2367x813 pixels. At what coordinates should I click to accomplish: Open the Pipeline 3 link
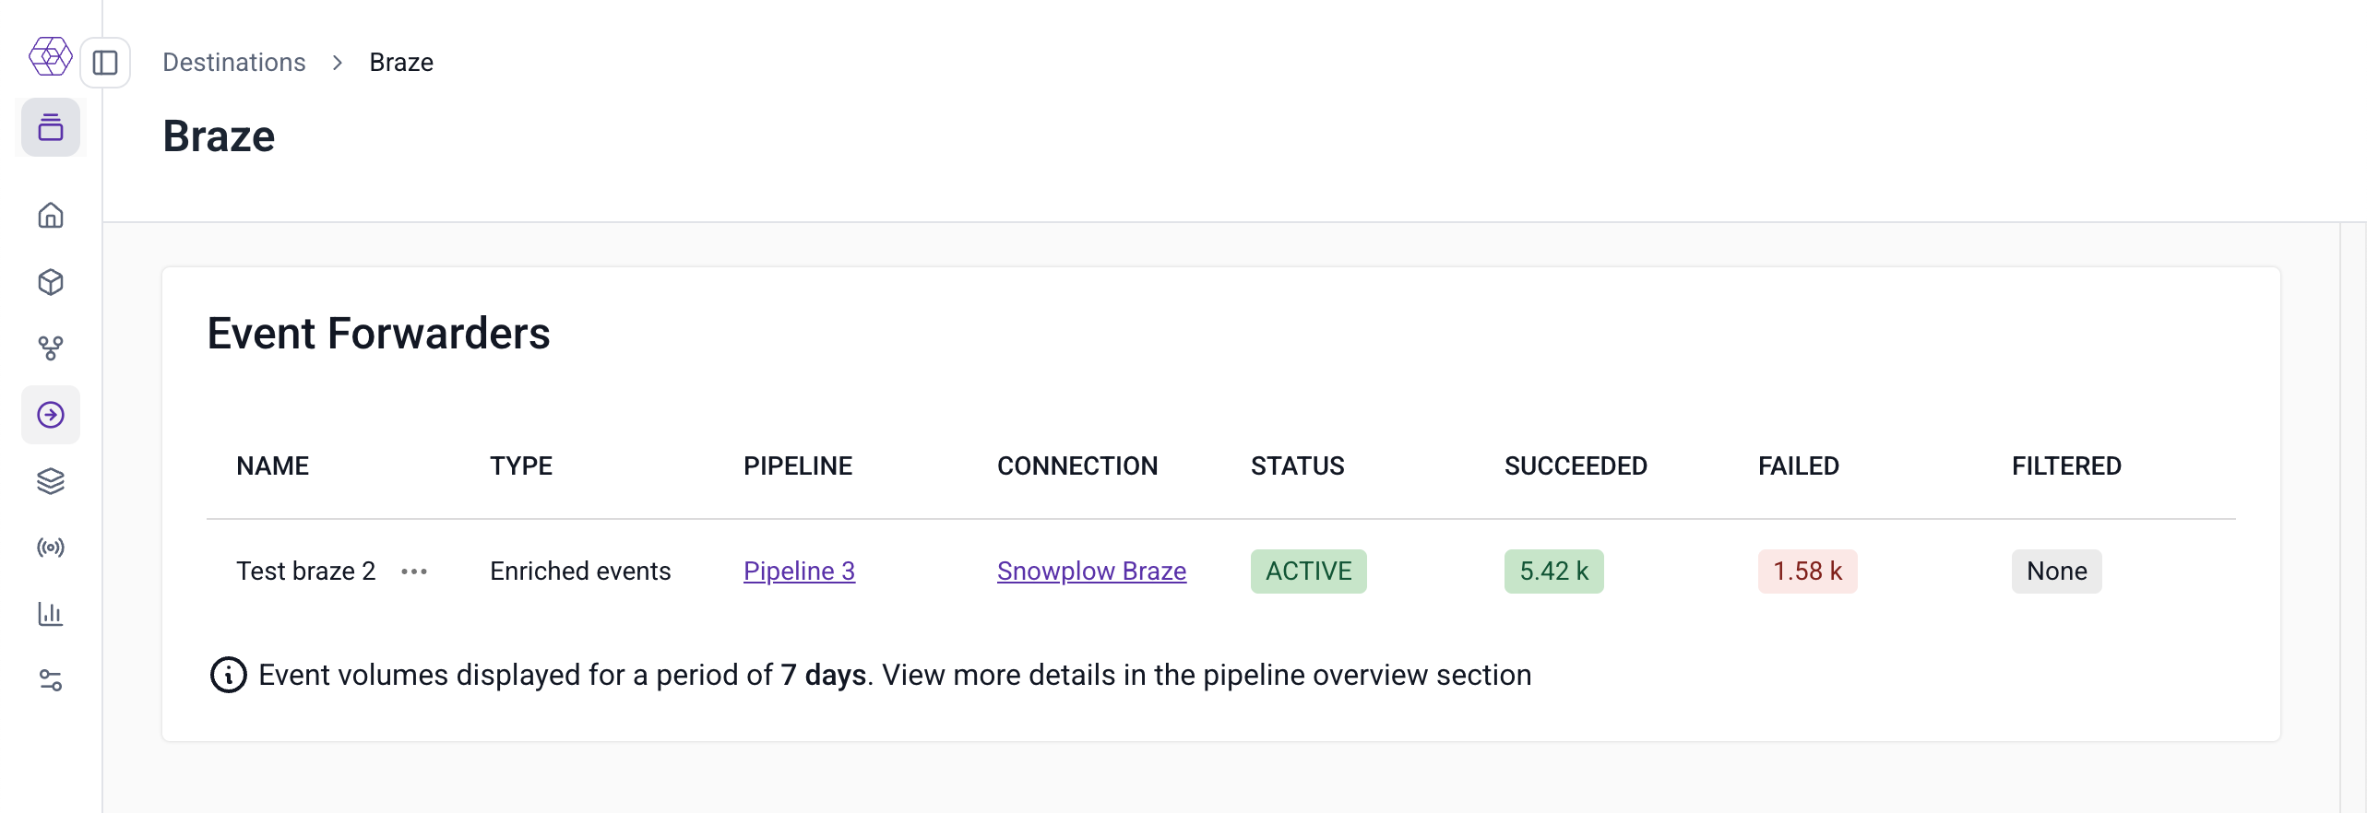(799, 571)
